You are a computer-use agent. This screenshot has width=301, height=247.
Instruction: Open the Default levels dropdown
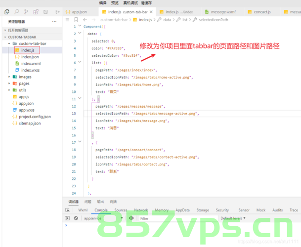233,218
